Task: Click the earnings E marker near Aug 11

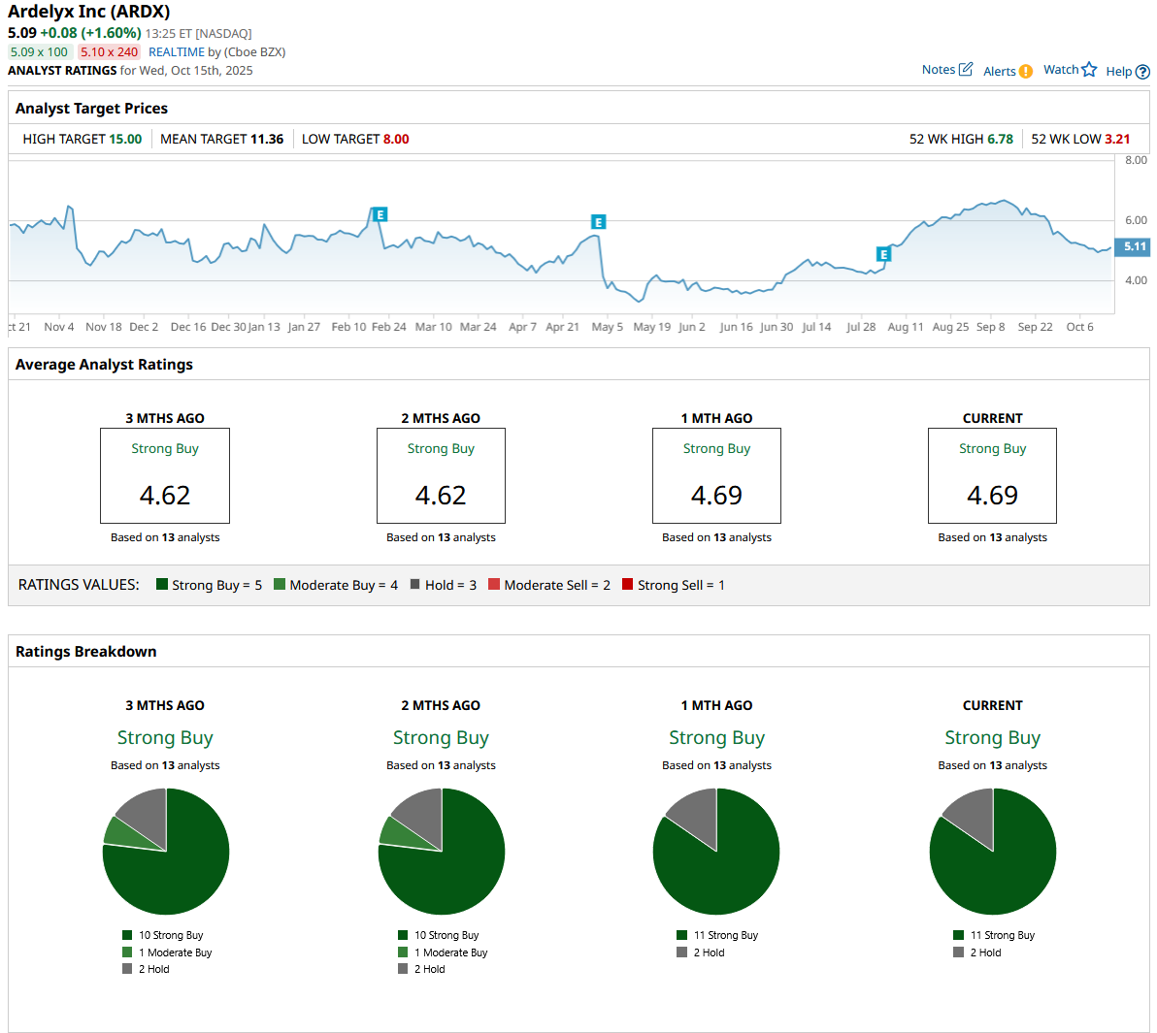Action: click(x=883, y=254)
